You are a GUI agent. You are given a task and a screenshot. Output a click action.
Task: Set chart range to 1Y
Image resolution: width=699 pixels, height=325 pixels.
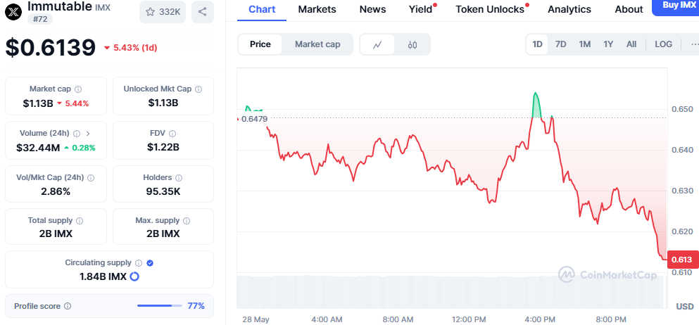[608, 44]
